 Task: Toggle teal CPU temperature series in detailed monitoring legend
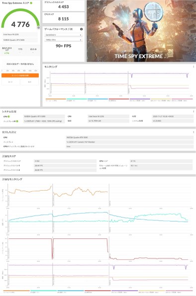(x=43, y=292)
